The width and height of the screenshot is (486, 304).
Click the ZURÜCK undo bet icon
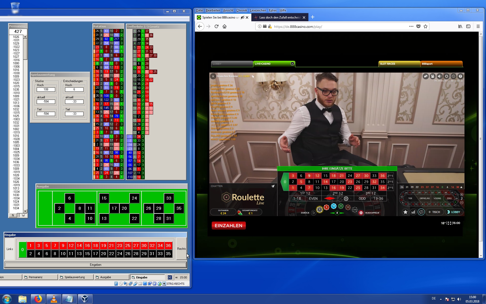tap(313, 213)
